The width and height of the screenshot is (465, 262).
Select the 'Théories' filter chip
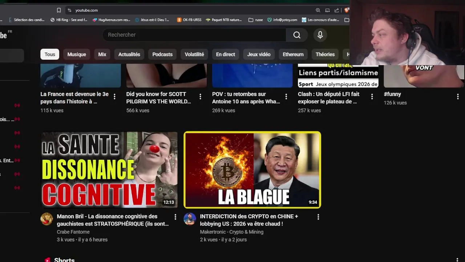[x=325, y=54]
